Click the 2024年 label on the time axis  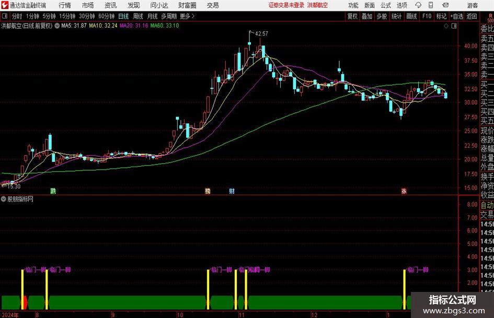pyautogui.click(x=10, y=315)
